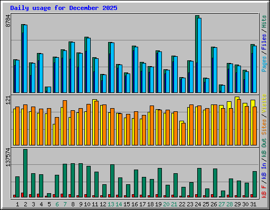The height and width of the screenshot is (210, 270).
Task: Click the day 11 orange sites bar
Action: [97, 123]
